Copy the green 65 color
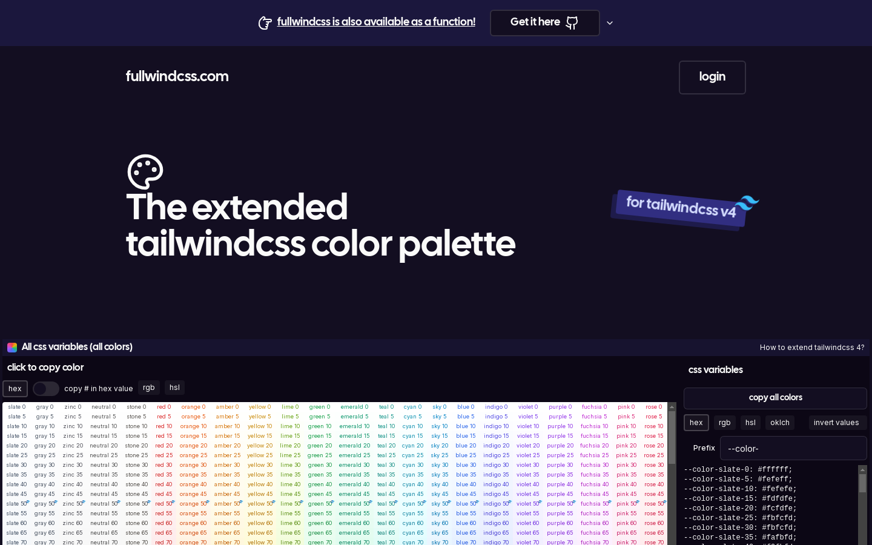The width and height of the screenshot is (872, 545). (x=320, y=533)
